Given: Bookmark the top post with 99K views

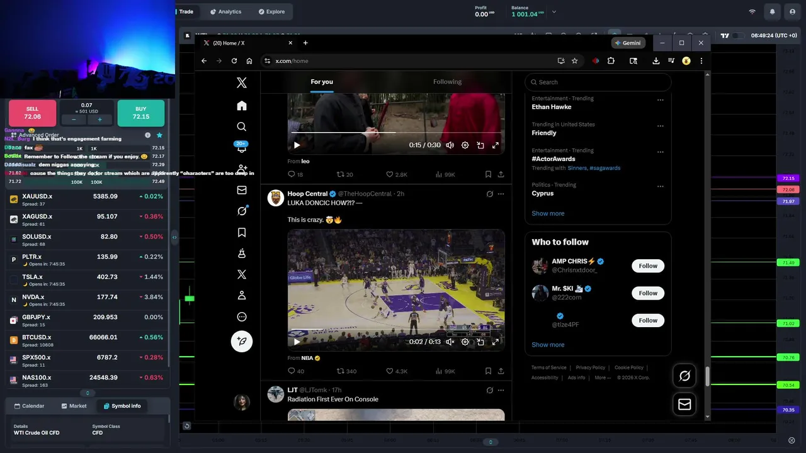Looking at the screenshot, I should 488,174.
